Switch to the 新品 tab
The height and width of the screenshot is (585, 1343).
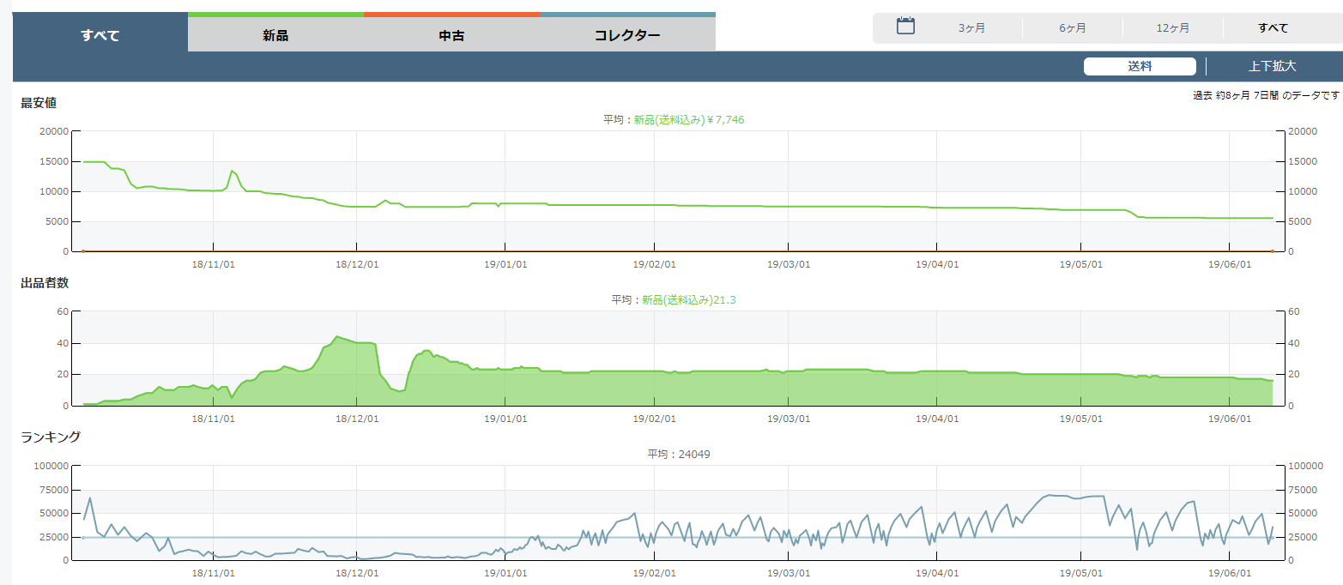275,35
